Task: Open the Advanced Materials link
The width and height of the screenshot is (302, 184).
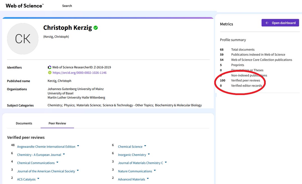Action: click(x=132, y=179)
